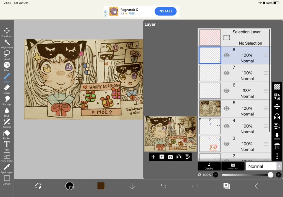Import from camera into layer

pyautogui.click(x=170, y=157)
